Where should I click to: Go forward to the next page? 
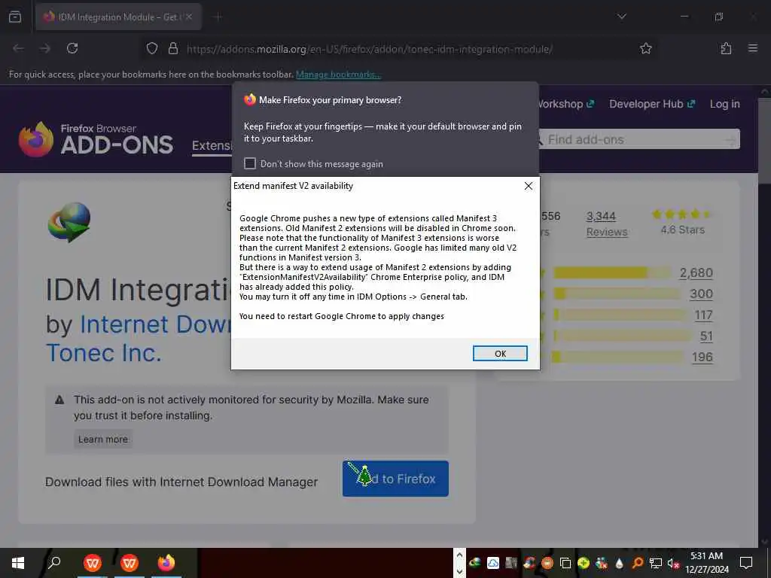click(44, 48)
